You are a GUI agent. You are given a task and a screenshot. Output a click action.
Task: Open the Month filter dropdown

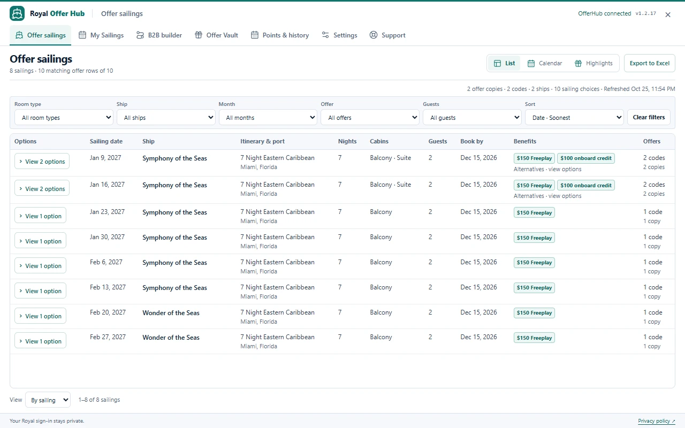pos(268,118)
